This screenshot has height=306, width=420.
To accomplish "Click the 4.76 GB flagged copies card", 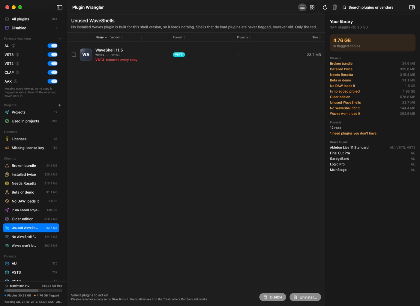I will point(373,43).
